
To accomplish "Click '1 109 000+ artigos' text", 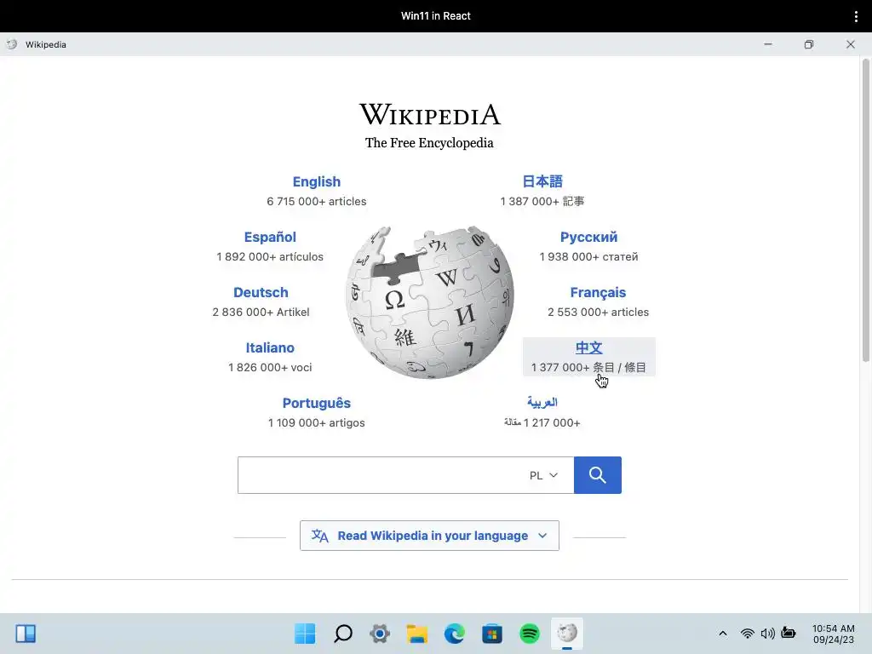I will tap(317, 422).
